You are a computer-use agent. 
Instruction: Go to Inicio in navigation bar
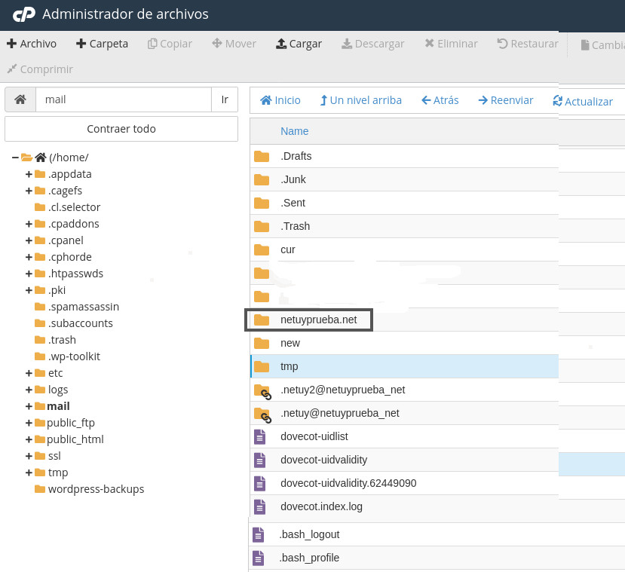point(280,100)
